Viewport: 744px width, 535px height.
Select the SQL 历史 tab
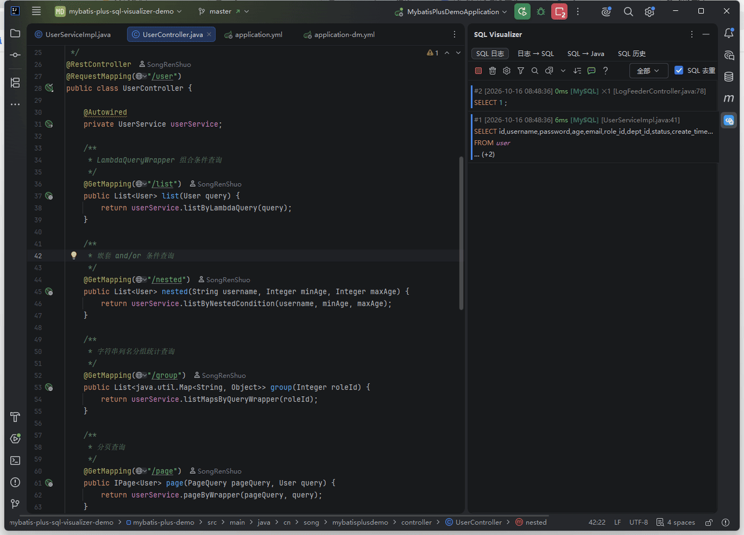632,53
